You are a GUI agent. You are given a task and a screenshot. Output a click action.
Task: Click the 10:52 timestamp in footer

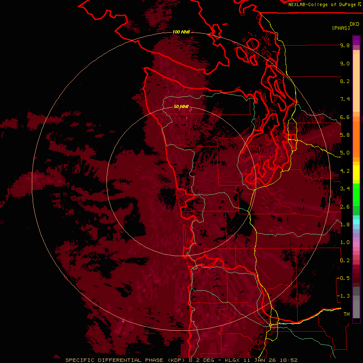pyautogui.click(x=288, y=360)
